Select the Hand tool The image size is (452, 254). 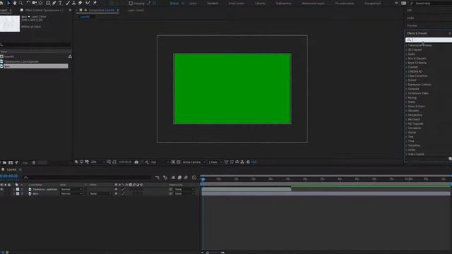click(14, 3)
